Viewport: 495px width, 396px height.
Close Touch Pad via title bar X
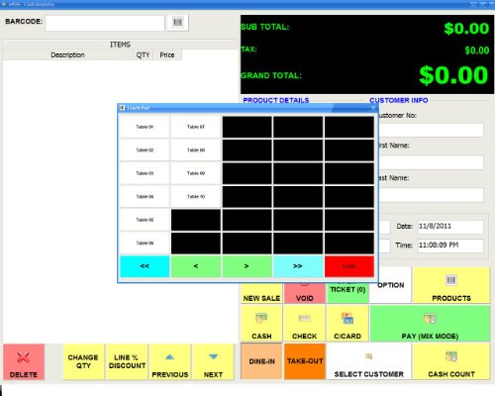pyautogui.click(x=373, y=108)
